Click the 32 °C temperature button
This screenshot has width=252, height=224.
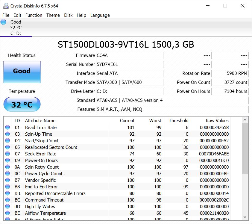pyautogui.click(x=22, y=104)
